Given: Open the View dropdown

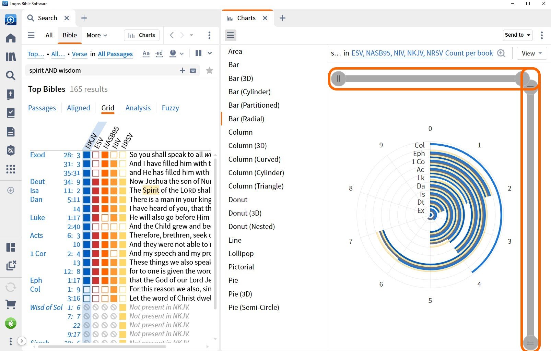Looking at the screenshot, I should [532, 53].
